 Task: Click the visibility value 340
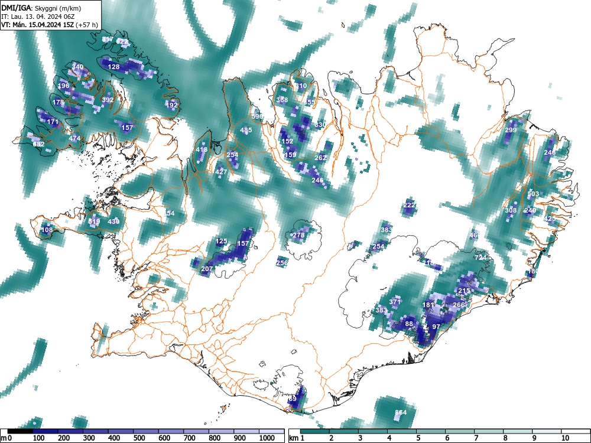pos(77,67)
